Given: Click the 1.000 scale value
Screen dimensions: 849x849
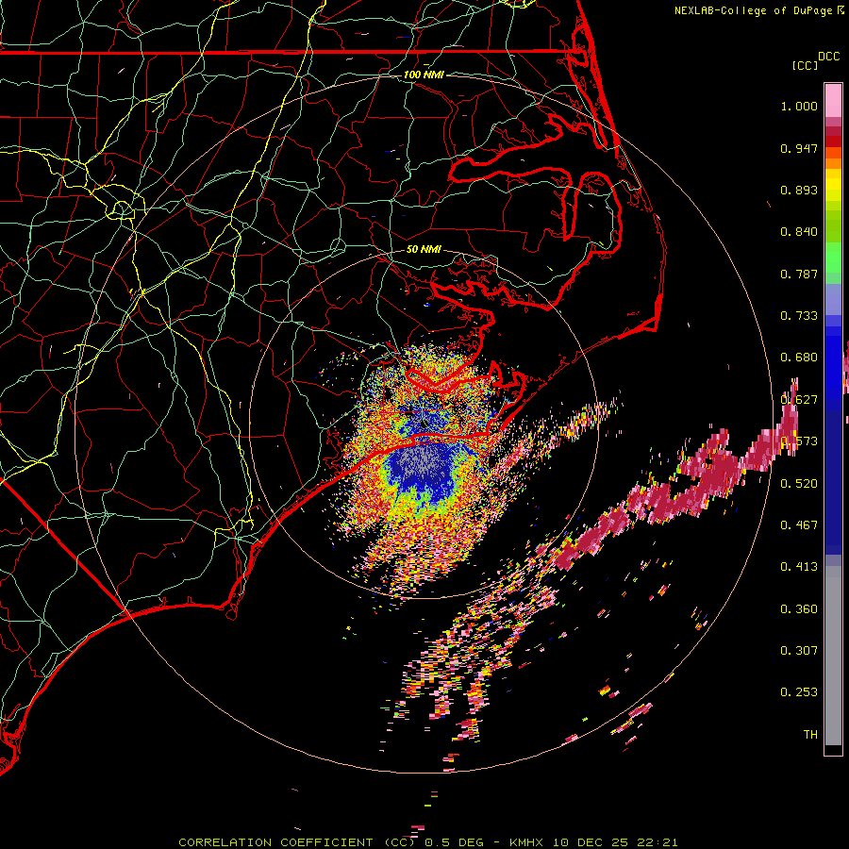Looking at the screenshot, I should pyautogui.click(x=799, y=106).
